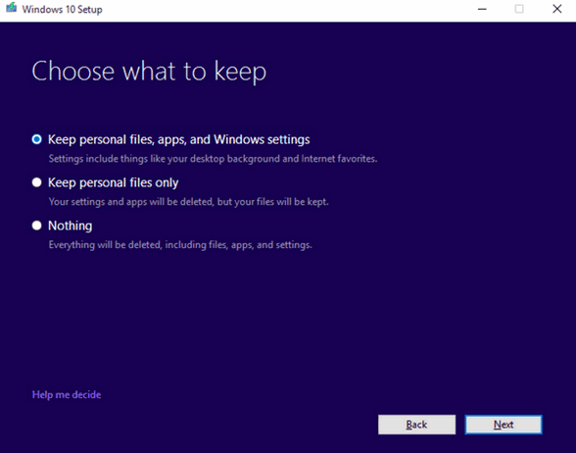Select the 'Nothing' radio circle
576x453 pixels.
pos(37,226)
